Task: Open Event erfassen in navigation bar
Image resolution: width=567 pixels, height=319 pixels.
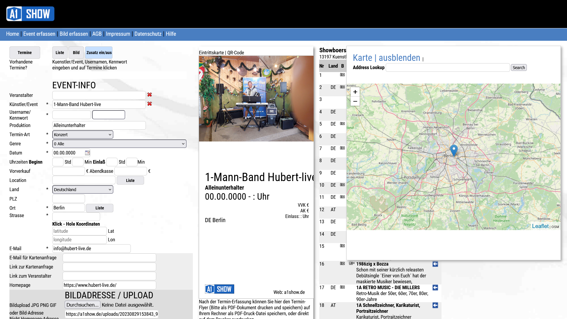Action: coord(39,34)
